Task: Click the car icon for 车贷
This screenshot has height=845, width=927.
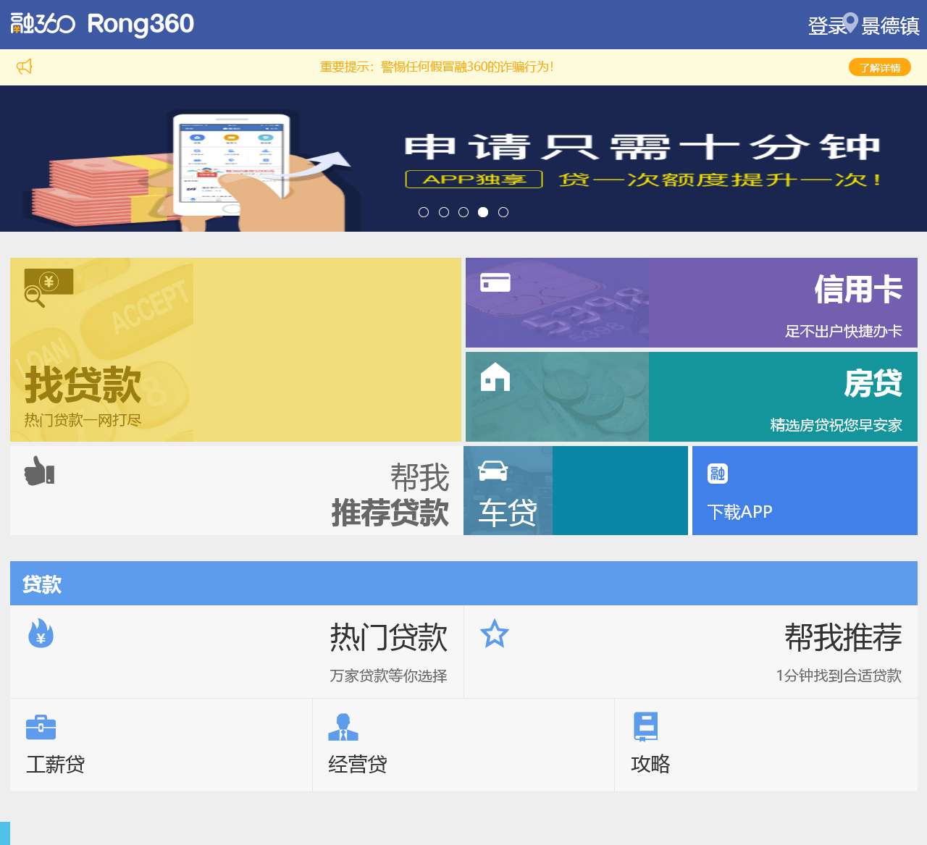Action: click(493, 471)
